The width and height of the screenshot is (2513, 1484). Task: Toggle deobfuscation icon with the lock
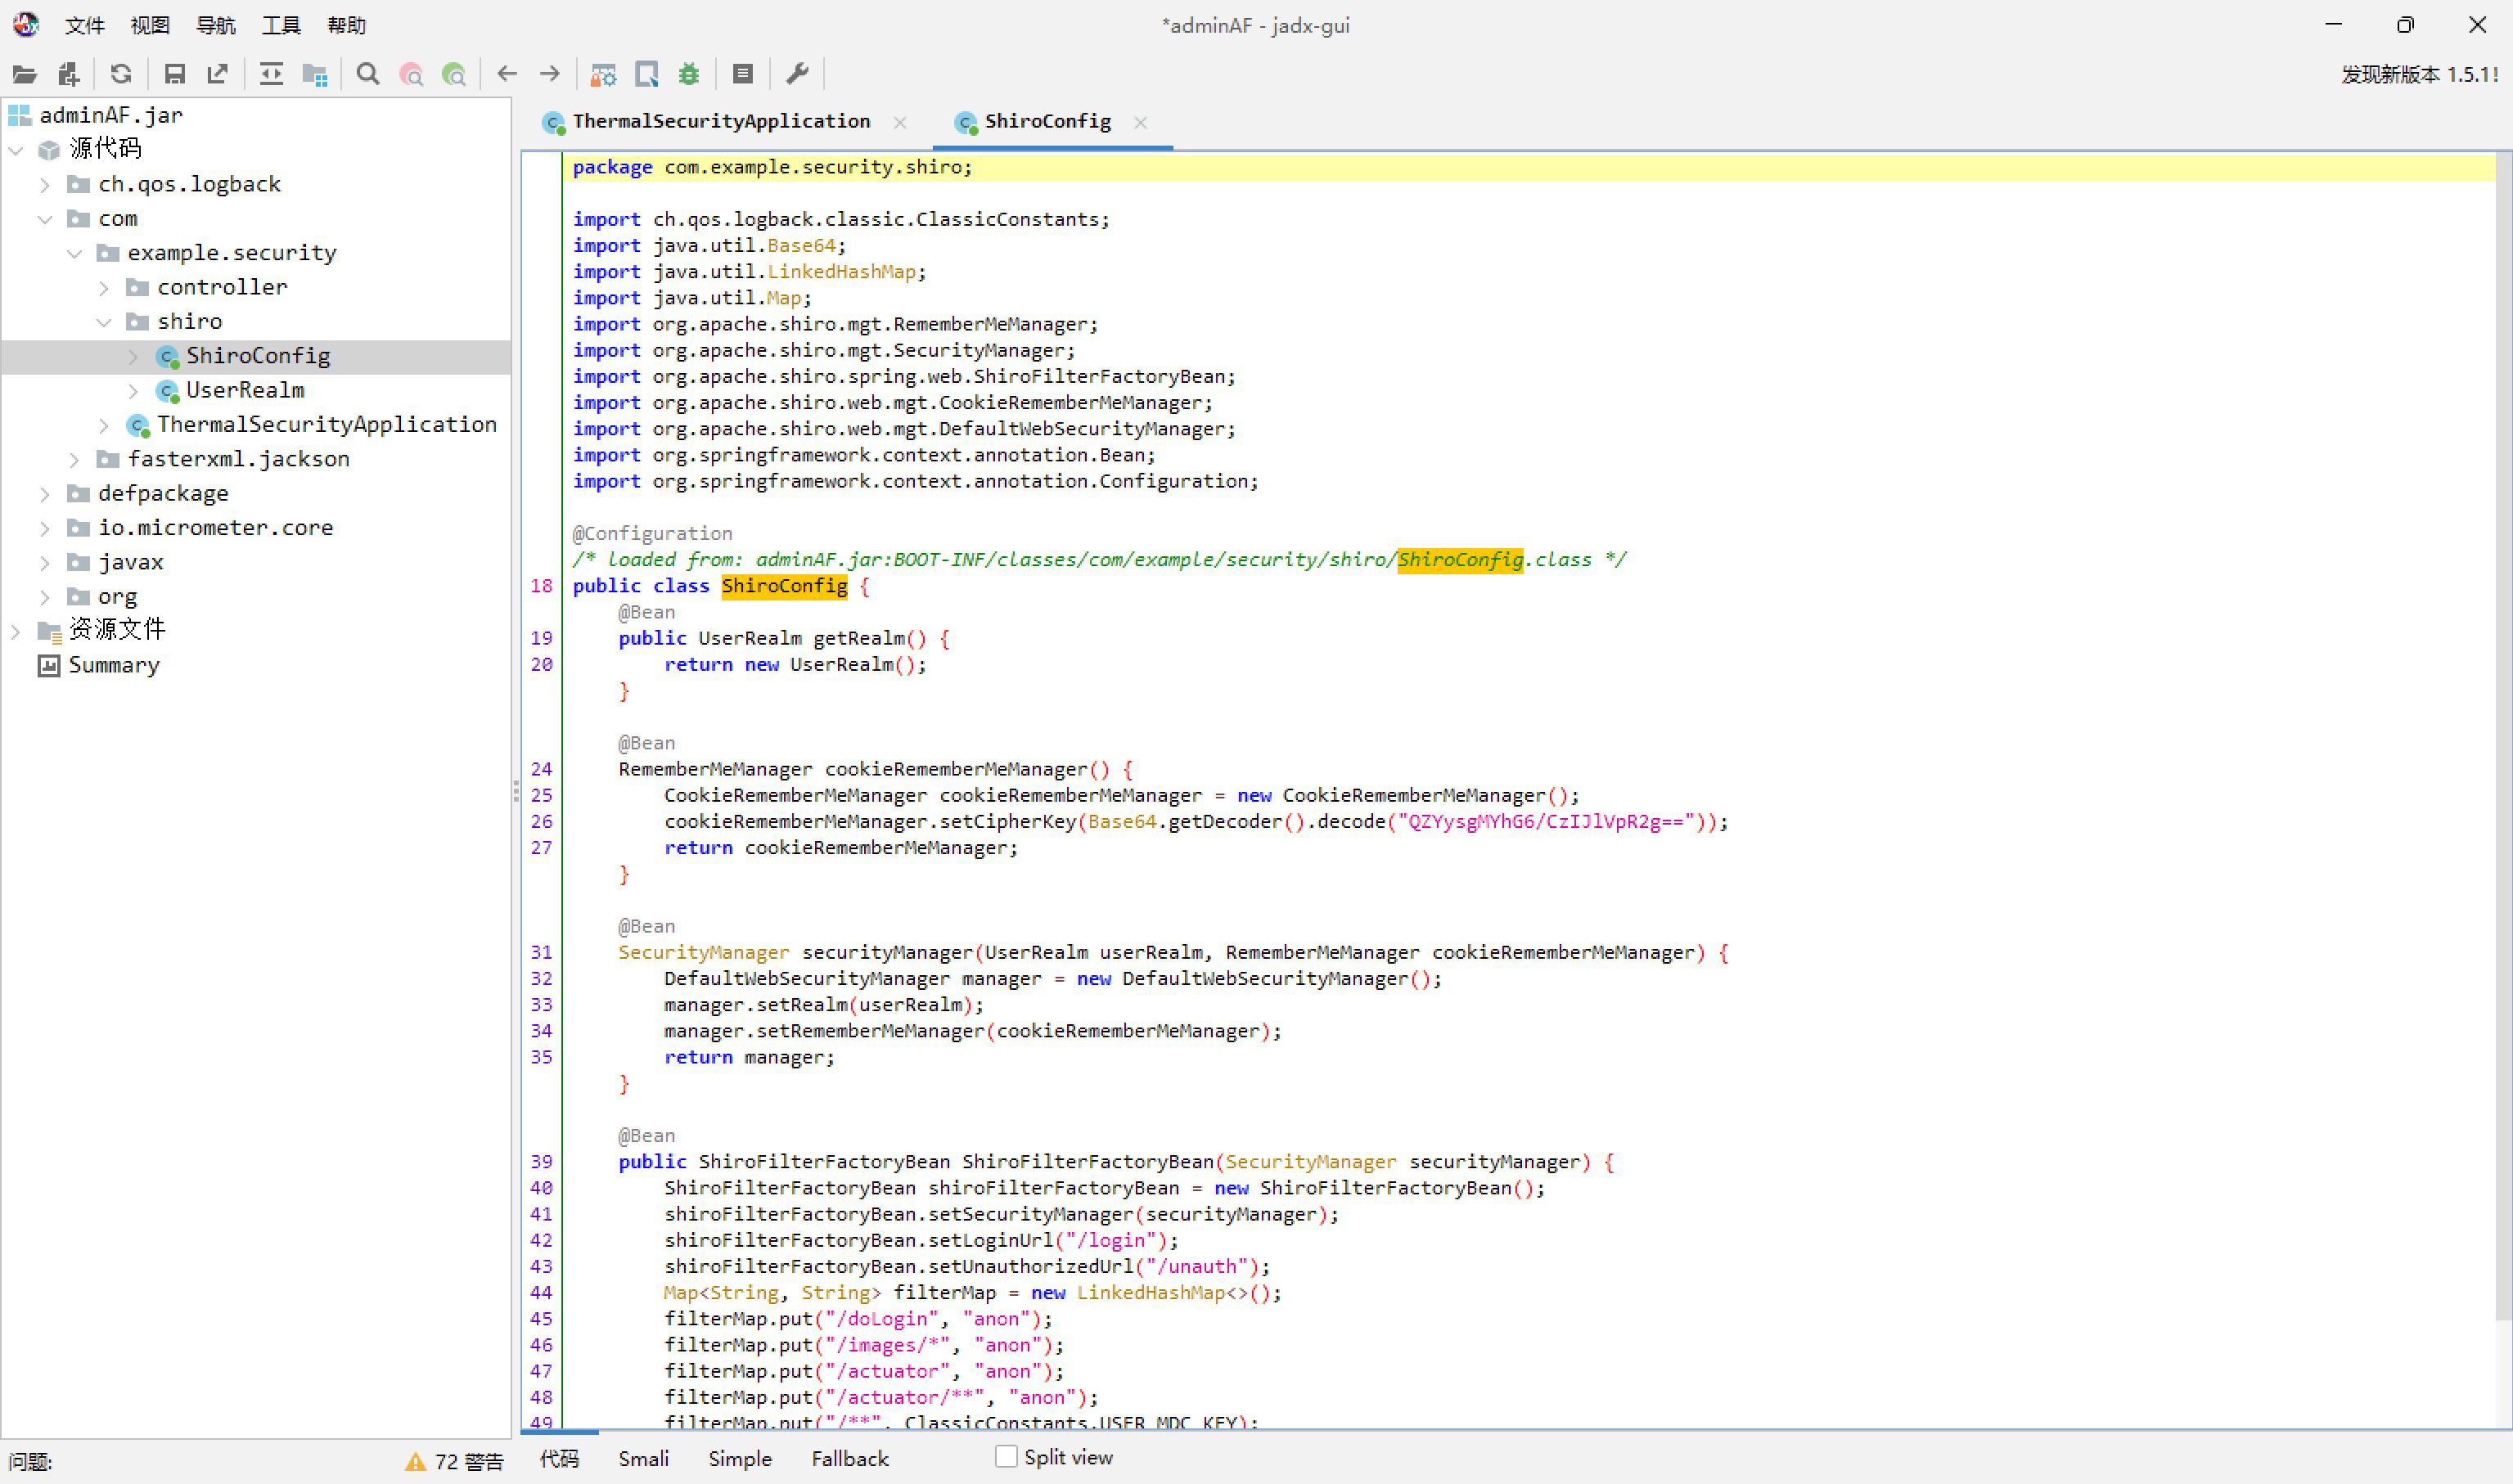click(x=603, y=74)
